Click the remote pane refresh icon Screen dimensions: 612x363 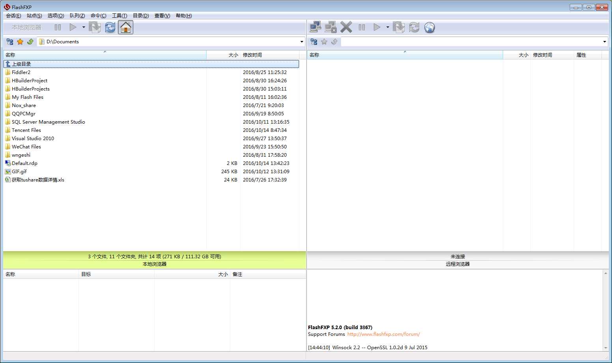click(x=414, y=27)
